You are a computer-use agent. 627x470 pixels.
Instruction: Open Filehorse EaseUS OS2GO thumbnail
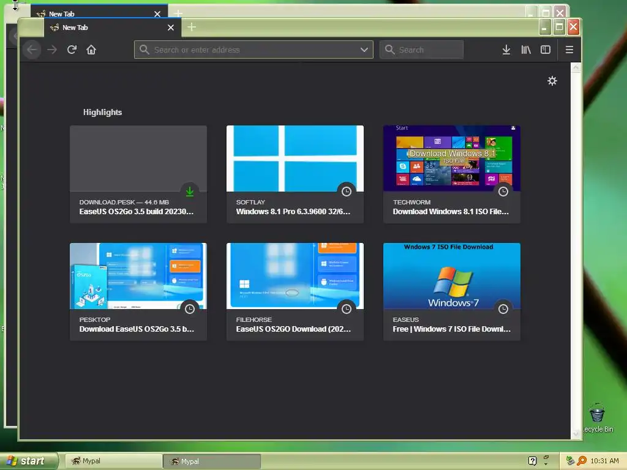295,276
